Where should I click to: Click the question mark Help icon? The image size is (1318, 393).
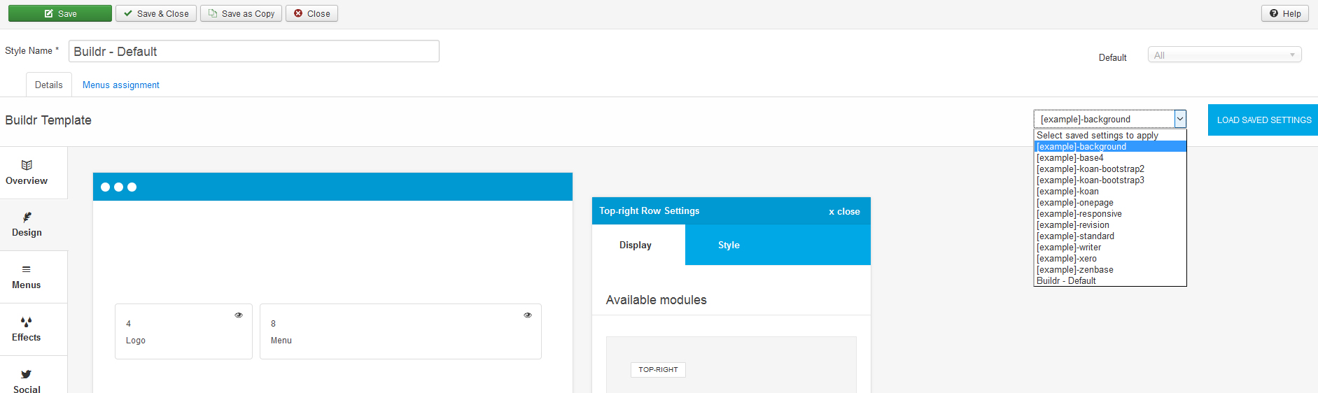(1274, 13)
